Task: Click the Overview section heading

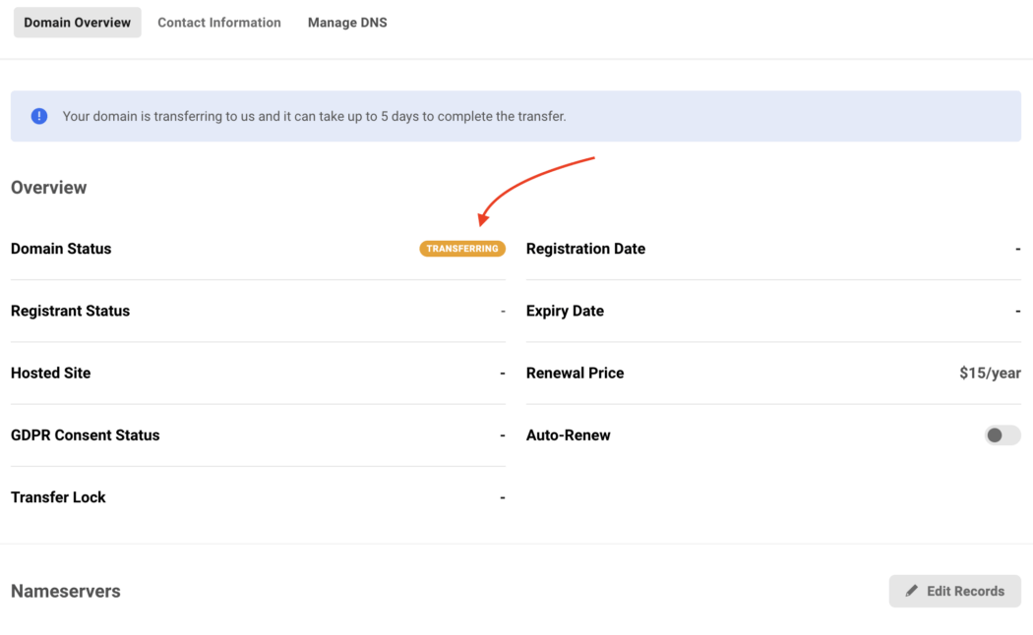Action: [x=48, y=188]
